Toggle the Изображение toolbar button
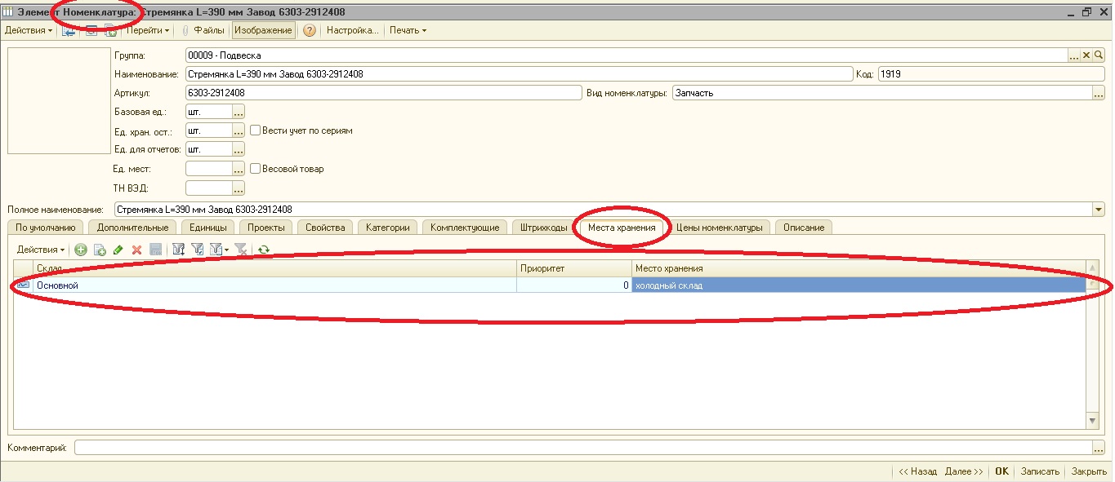Screen dimensions: 1115x482 (x=264, y=30)
